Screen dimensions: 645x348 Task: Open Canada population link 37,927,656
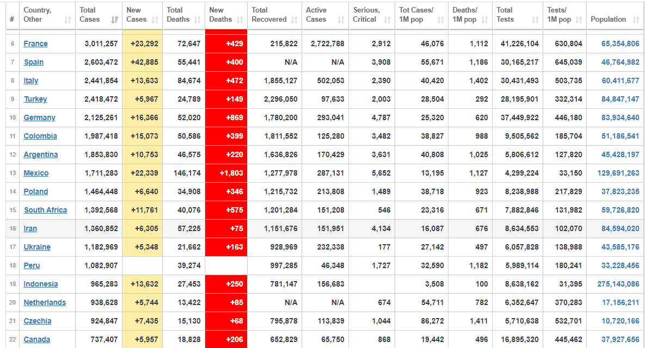[x=621, y=339]
